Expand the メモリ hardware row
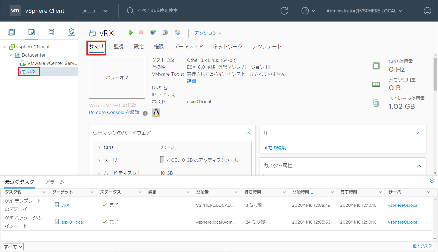 coord(99,160)
